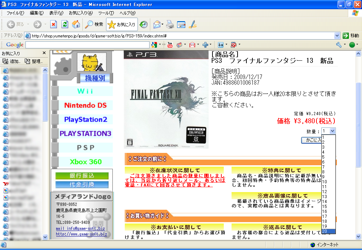Click the green circle icon in Google toolbar
Image resolution: width=362 pixels, height=250 pixels.
[x=352, y=45]
